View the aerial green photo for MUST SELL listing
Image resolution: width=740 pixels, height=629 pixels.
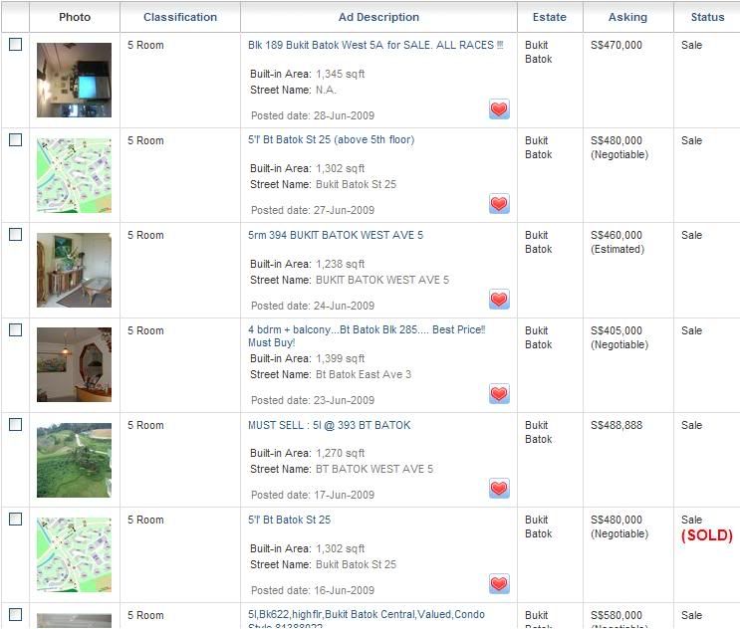[x=74, y=460]
